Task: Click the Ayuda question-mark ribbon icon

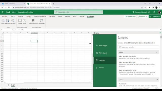Action: click(x=24, y=21)
